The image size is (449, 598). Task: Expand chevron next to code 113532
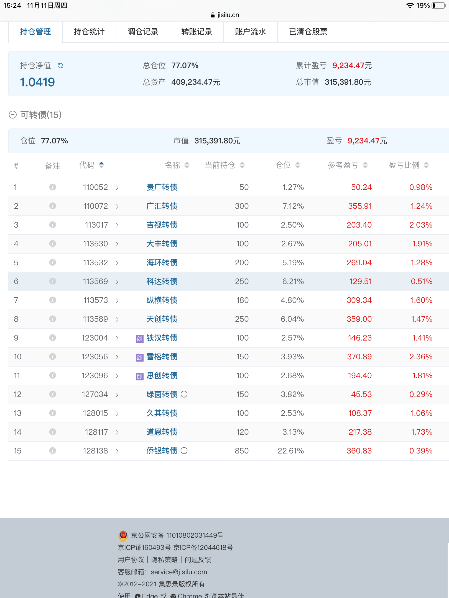pyautogui.click(x=117, y=263)
